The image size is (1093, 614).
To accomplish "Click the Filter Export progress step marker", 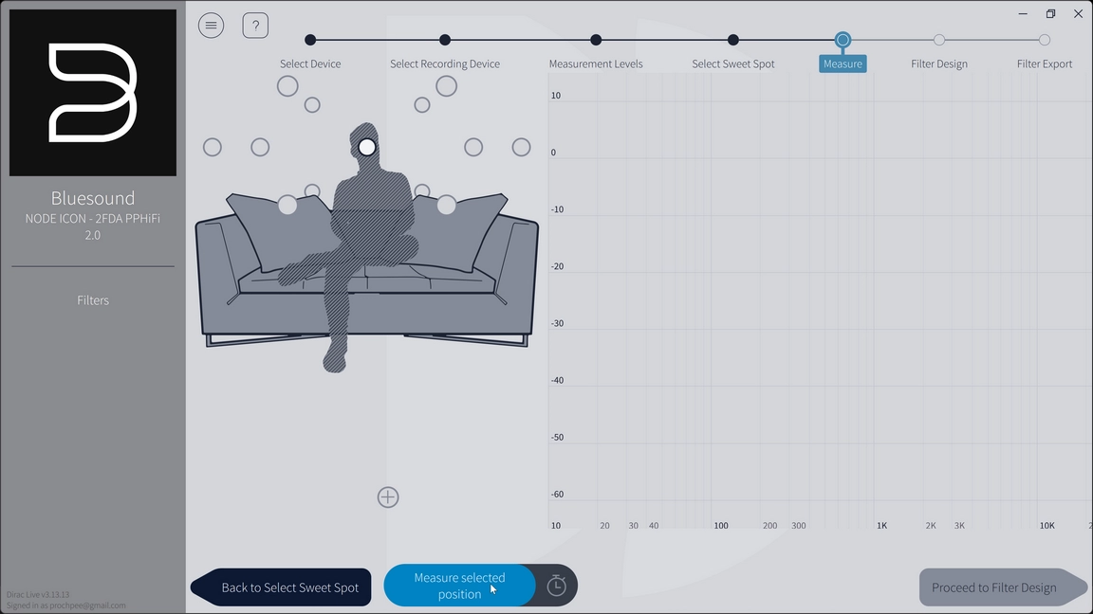I will click(x=1045, y=40).
